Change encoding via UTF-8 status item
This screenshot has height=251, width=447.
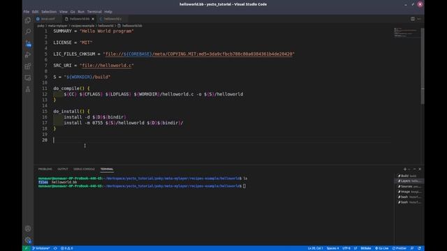346,248
